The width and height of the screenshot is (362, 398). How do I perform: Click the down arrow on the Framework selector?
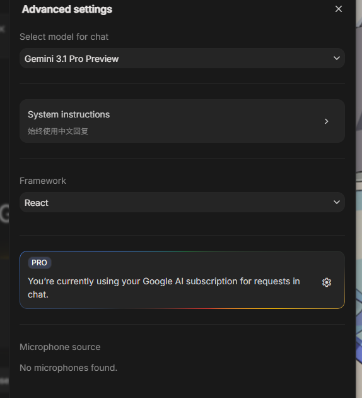337,202
